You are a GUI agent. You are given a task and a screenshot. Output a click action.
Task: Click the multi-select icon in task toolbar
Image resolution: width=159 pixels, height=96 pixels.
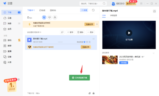62,32
